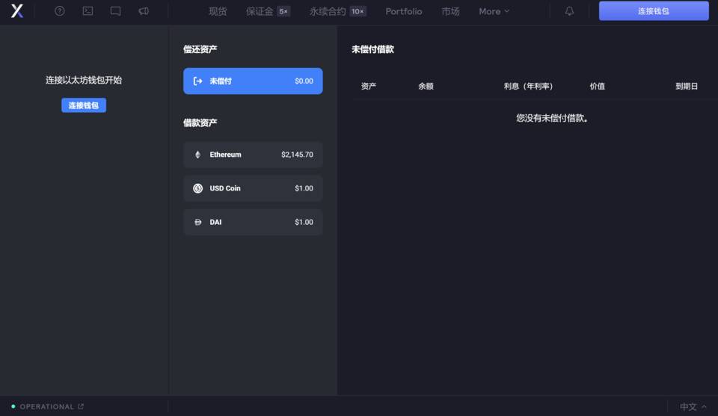
Task: Click the dYdX logo icon
Action: [17, 11]
